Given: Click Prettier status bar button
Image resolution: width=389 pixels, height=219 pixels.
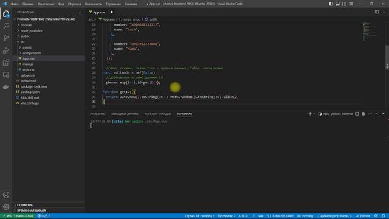Looking at the screenshot, I should [363, 216].
